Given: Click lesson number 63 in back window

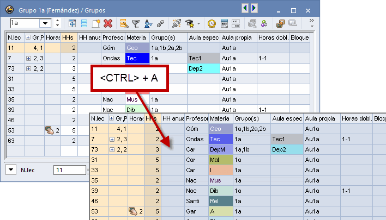Looking at the screenshot, I should pos(15,141).
